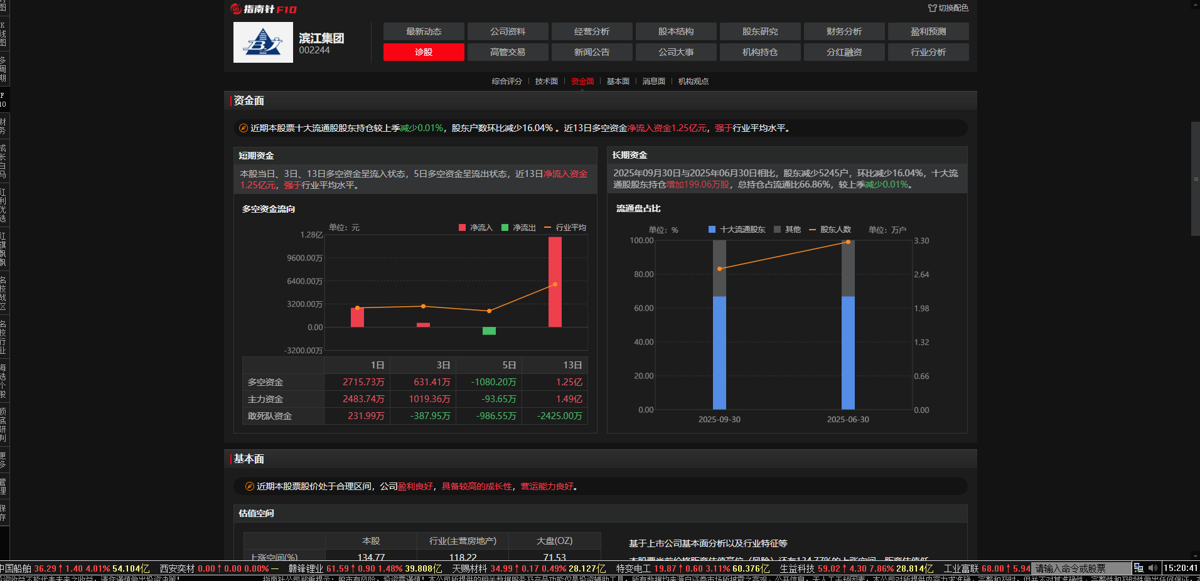Go to the 股东研究 tab
Image resolution: width=1200 pixels, height=581 pixels.
pyautogui.click(x=760, y=31)
